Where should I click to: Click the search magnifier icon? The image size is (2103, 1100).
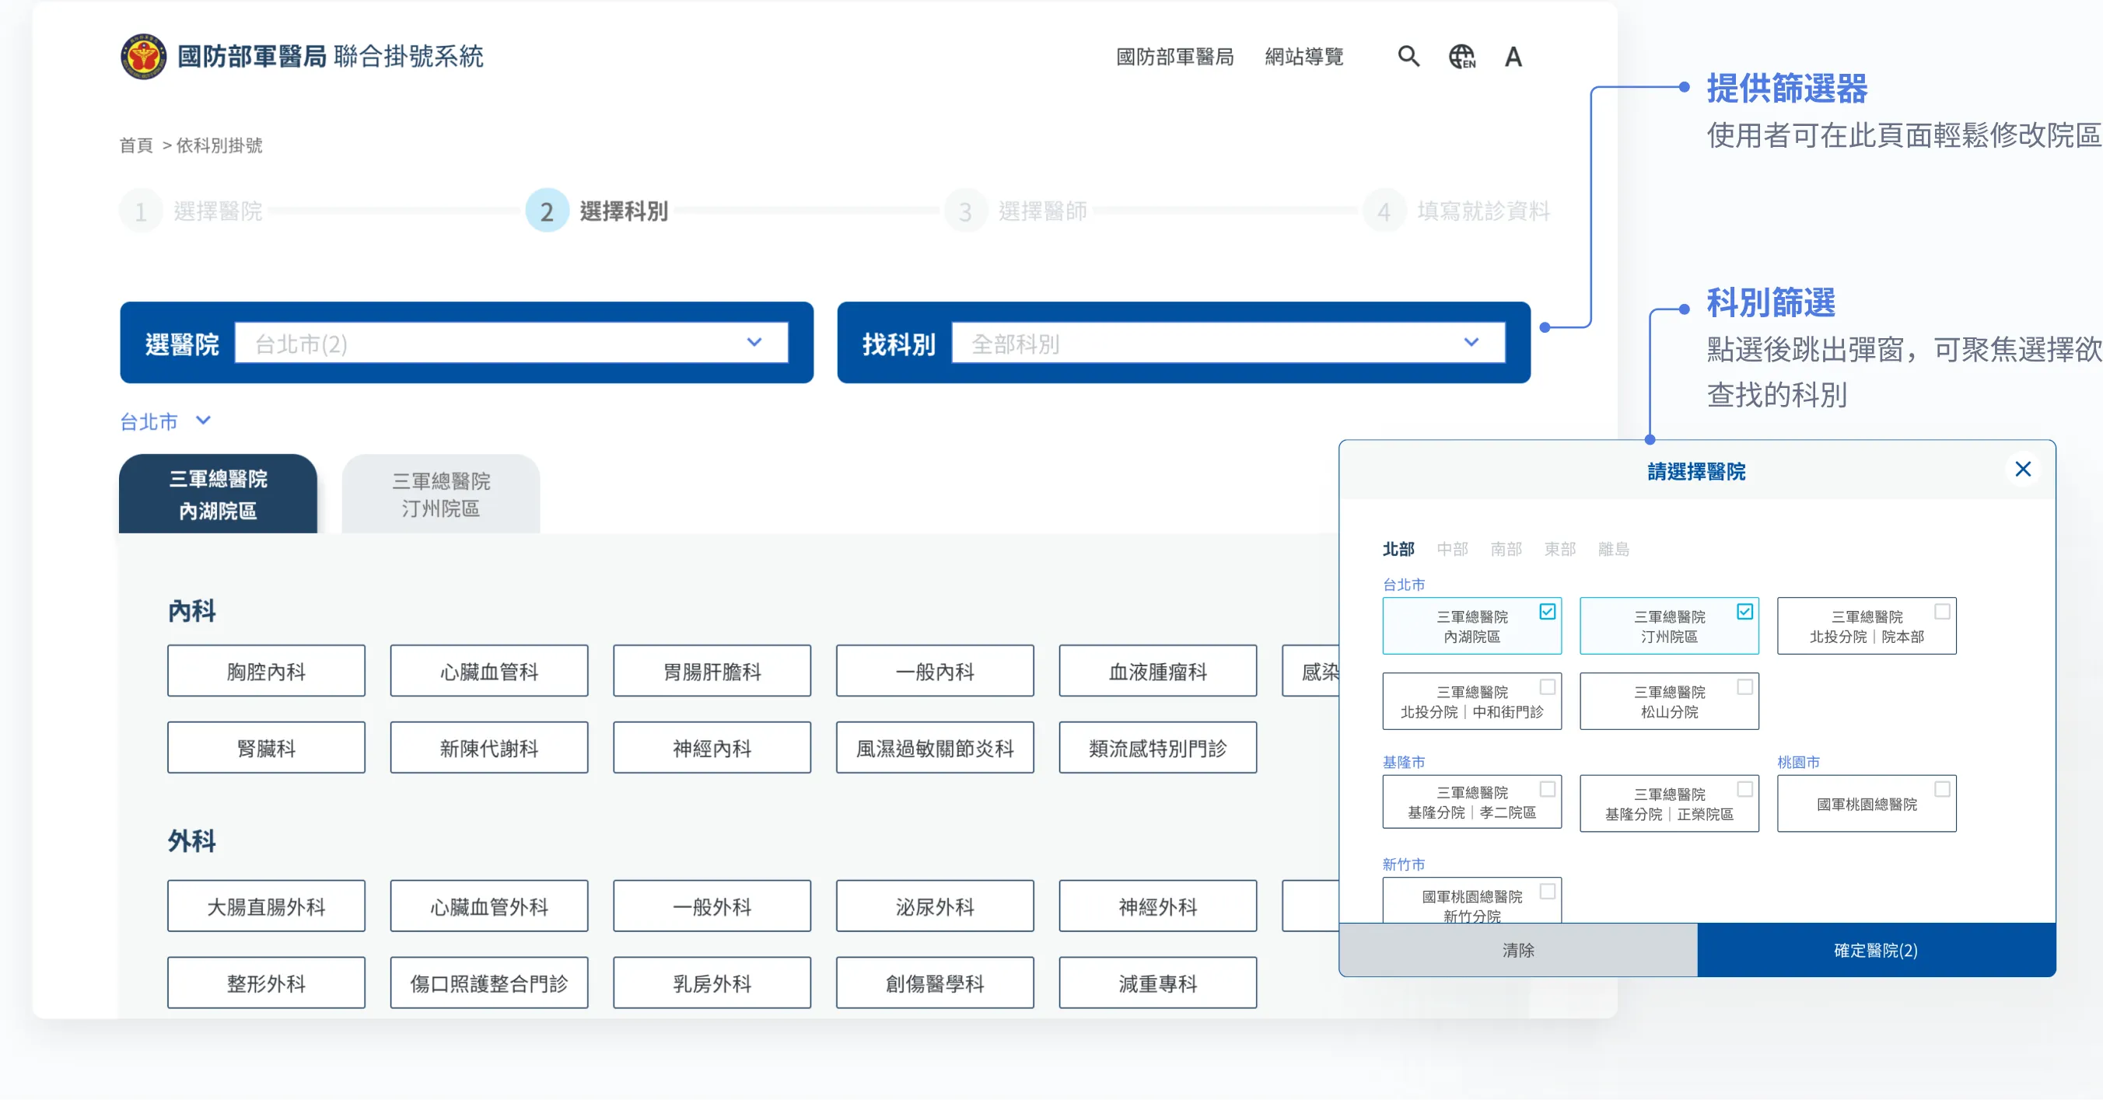[1408, 56]
